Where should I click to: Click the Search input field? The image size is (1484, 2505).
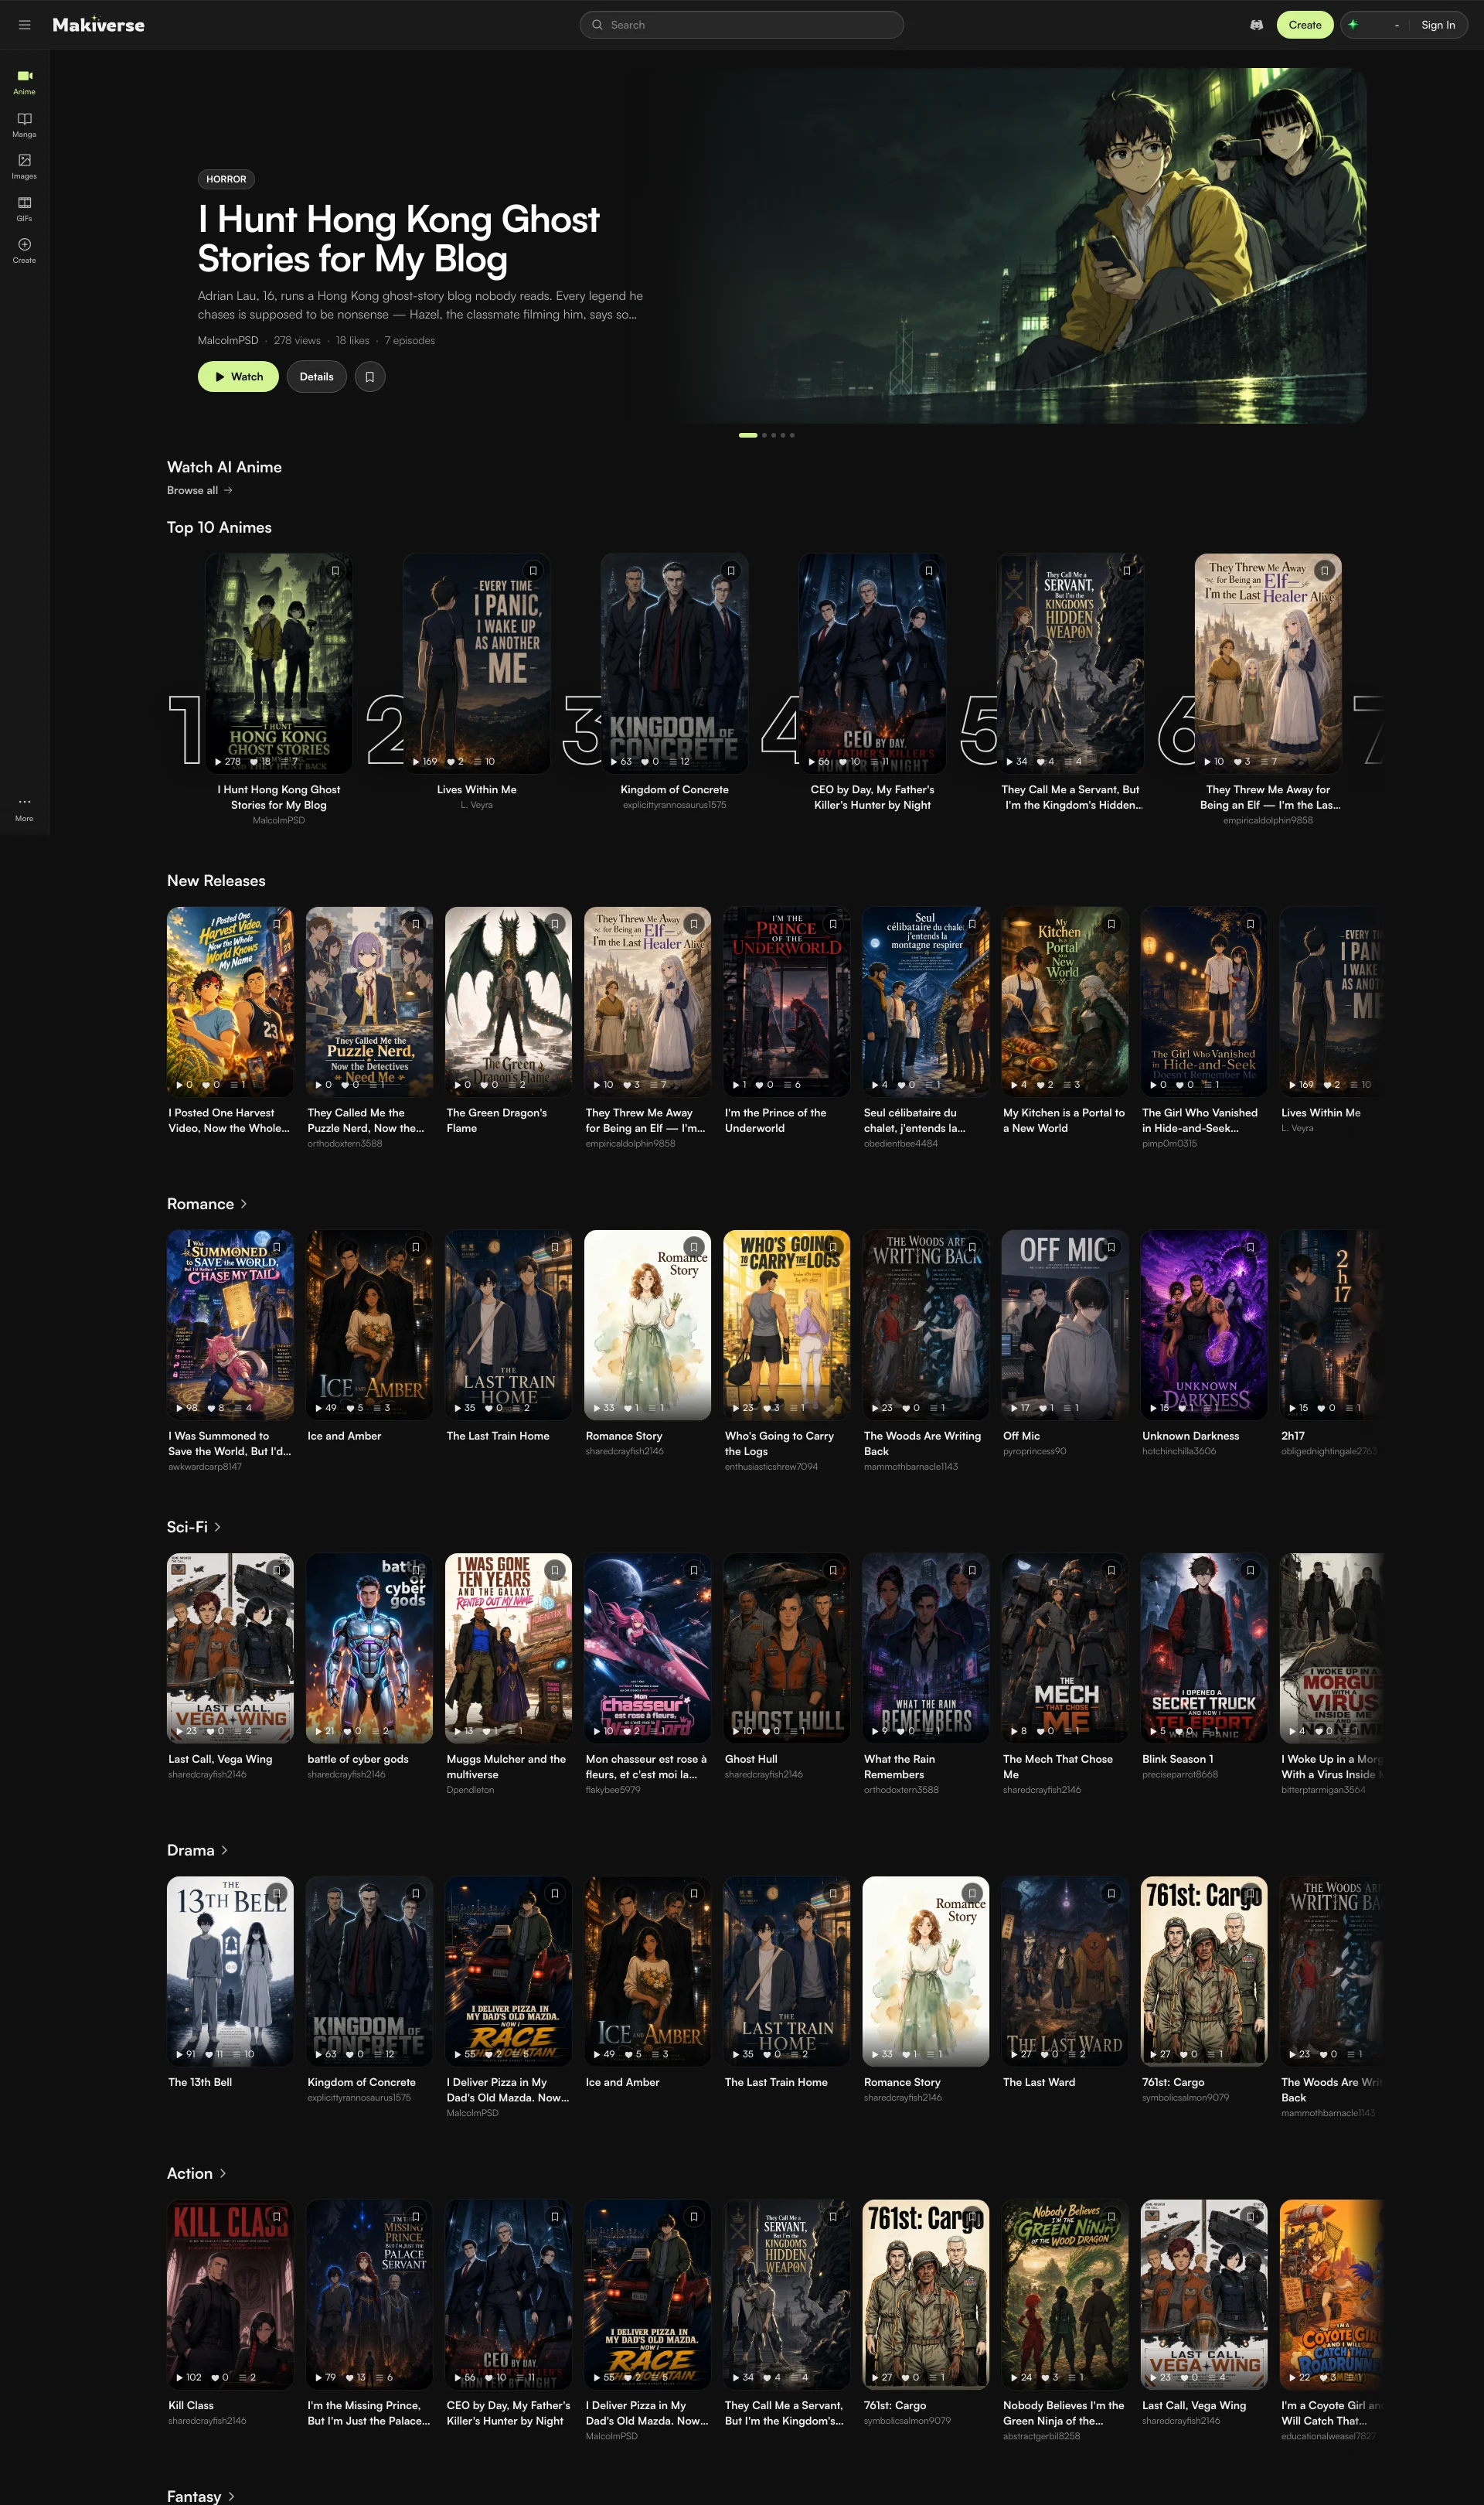pyautogui.click(x=742, y=25)
